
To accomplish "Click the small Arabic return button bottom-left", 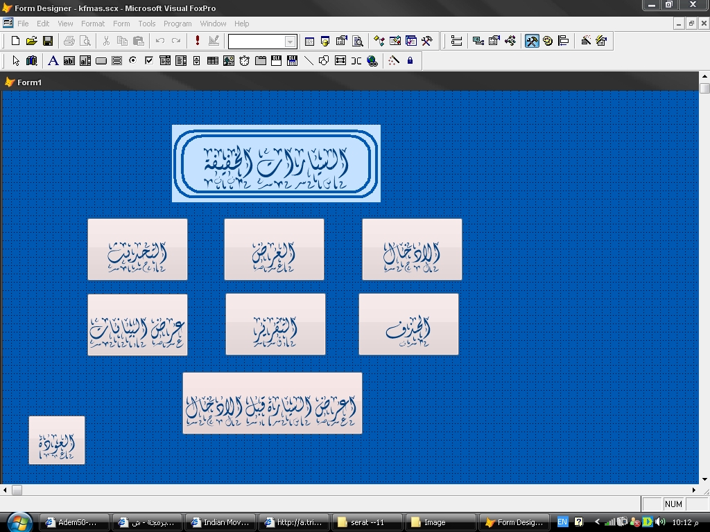I will pyautogui.click(x=57, y=440).
